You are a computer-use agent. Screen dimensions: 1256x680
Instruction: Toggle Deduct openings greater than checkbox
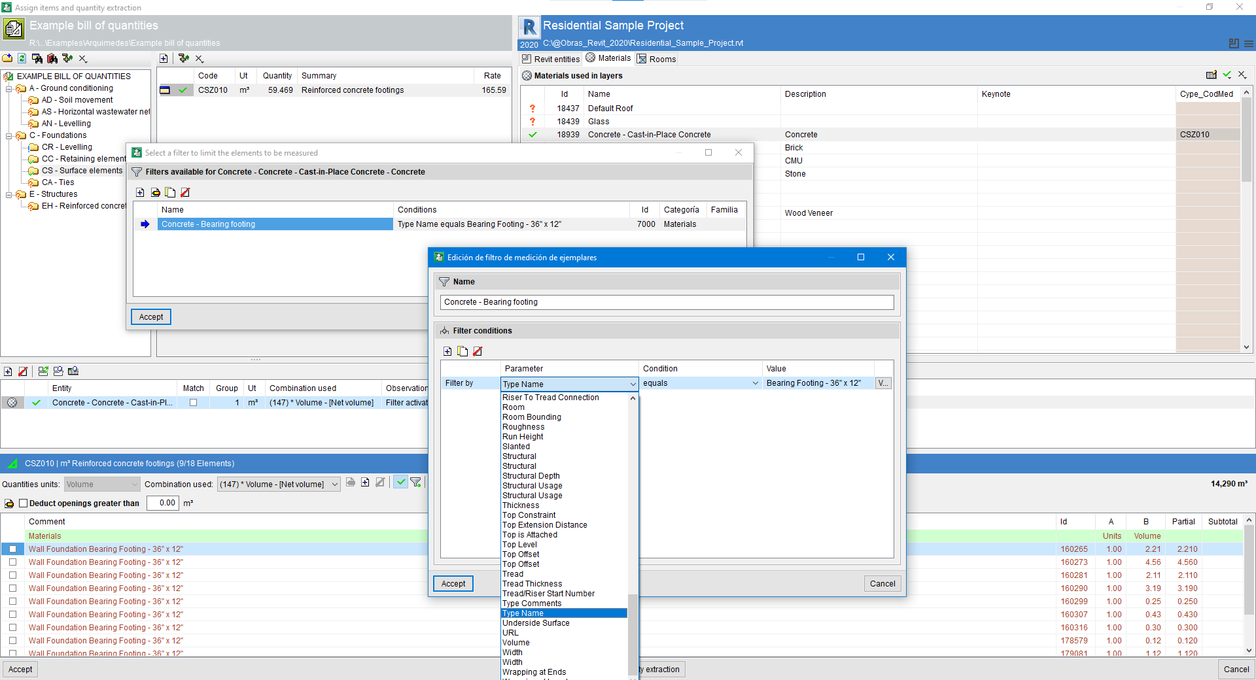(24, 503)
